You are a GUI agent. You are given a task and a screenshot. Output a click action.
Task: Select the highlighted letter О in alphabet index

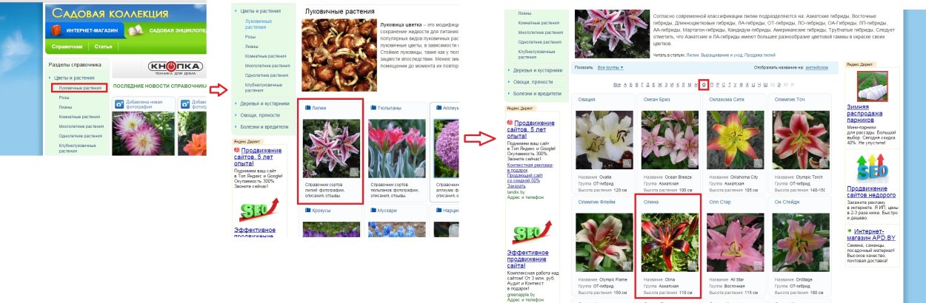(x=704, y=84)
